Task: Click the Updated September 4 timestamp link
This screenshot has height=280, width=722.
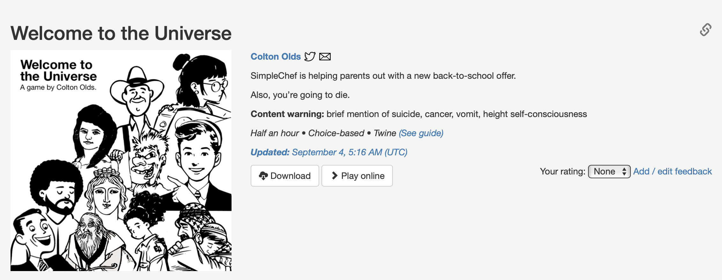Action: (x=329, y=152)
